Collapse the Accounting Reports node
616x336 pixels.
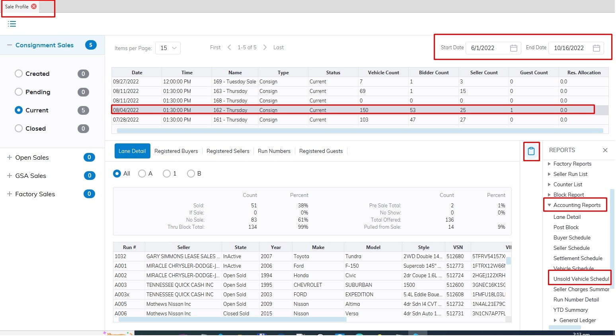pyautogui.click(x=549, y=205)
